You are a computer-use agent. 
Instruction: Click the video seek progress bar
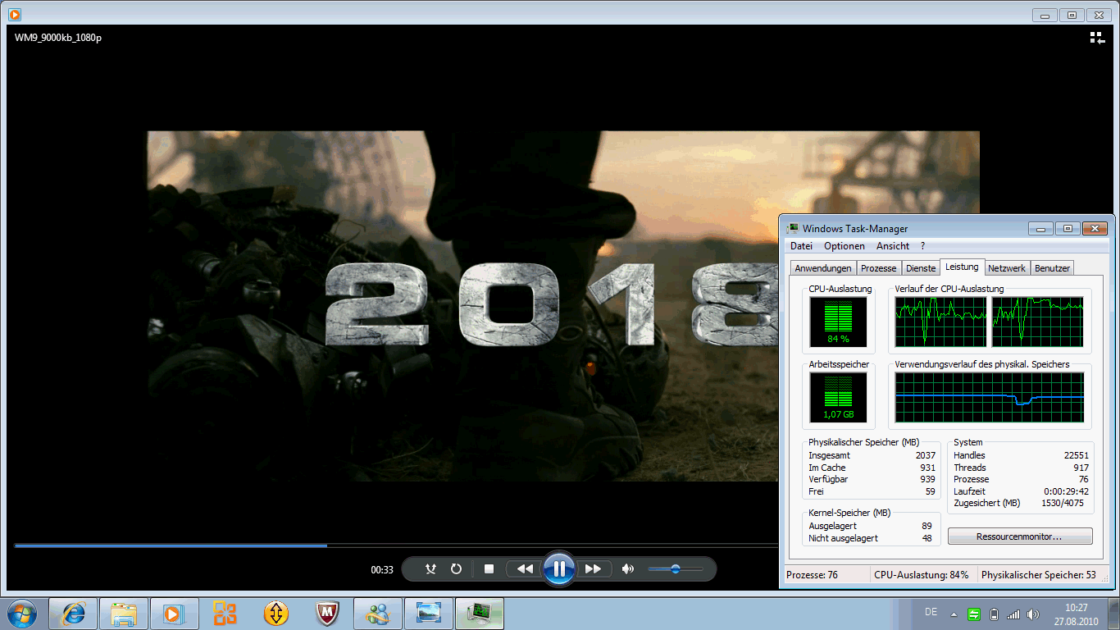click(396, 545)
